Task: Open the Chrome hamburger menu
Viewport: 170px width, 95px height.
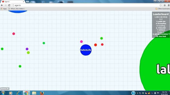Action: 169,5
